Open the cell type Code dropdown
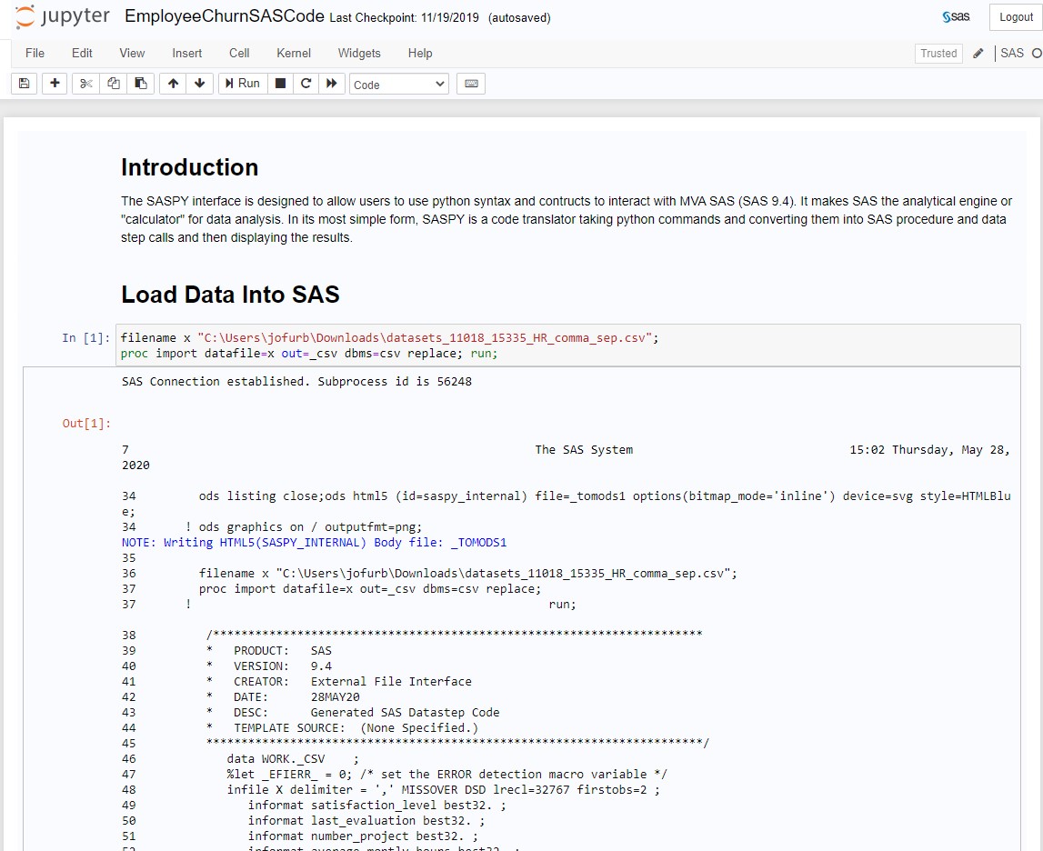The width and height of the screenshot is (1043, 851). (x=399, y=85)
